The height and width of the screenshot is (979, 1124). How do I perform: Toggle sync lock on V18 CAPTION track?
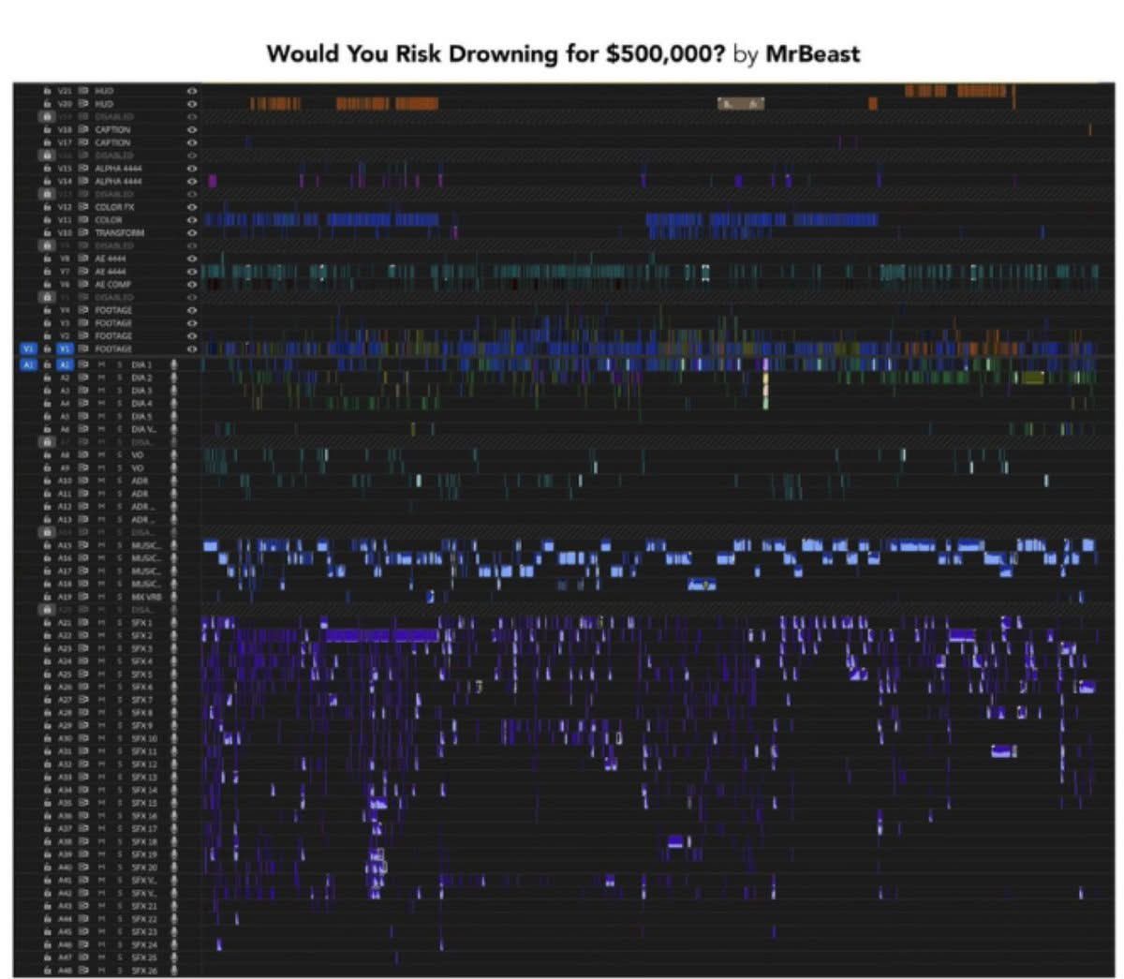(83, 129)
